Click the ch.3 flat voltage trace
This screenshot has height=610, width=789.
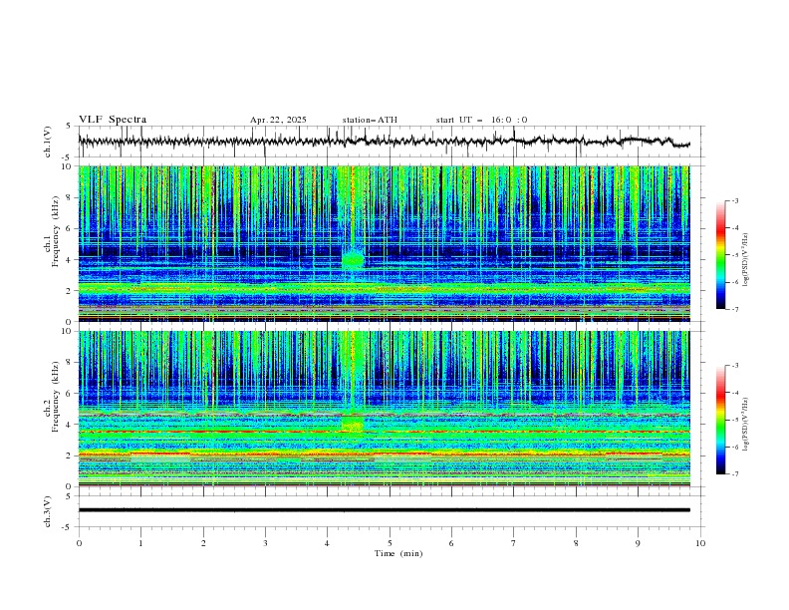click(x=384, y=510)
